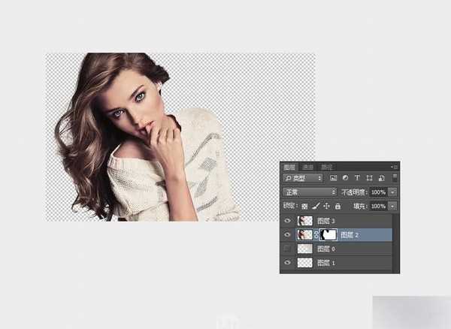Open the fill 填充 slider arrow

point(392,206)
